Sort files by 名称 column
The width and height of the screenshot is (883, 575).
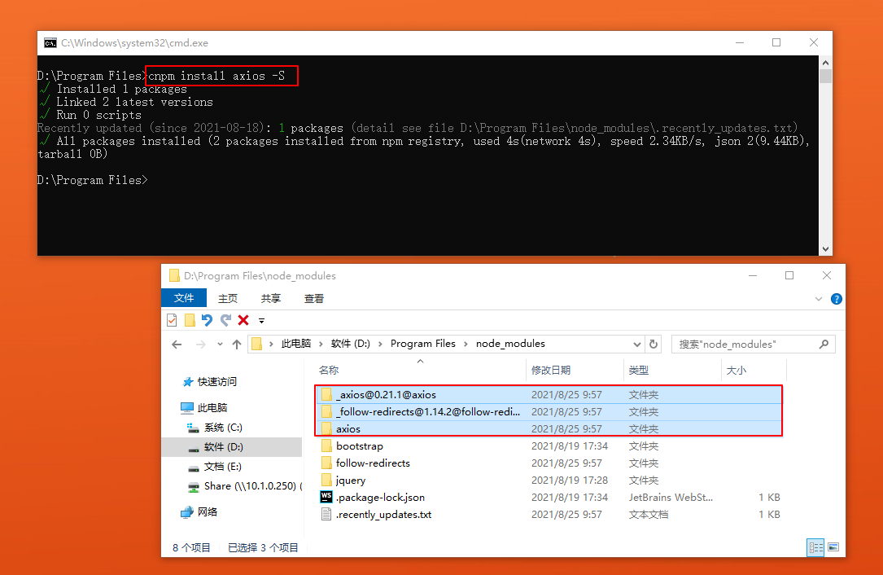coord(329,371)
